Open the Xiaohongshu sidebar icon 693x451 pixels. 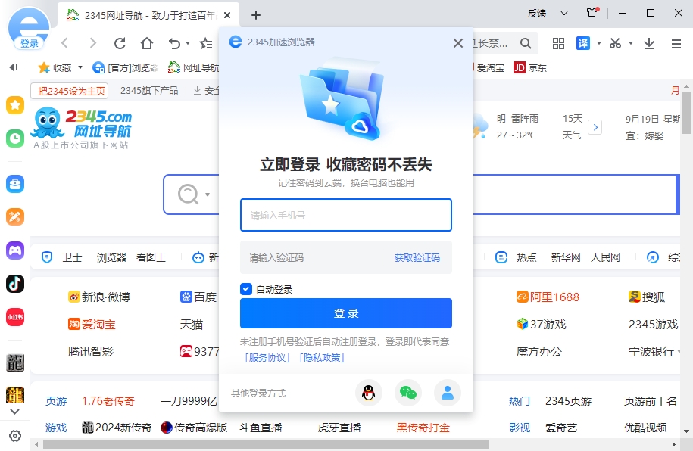(15, 317)
